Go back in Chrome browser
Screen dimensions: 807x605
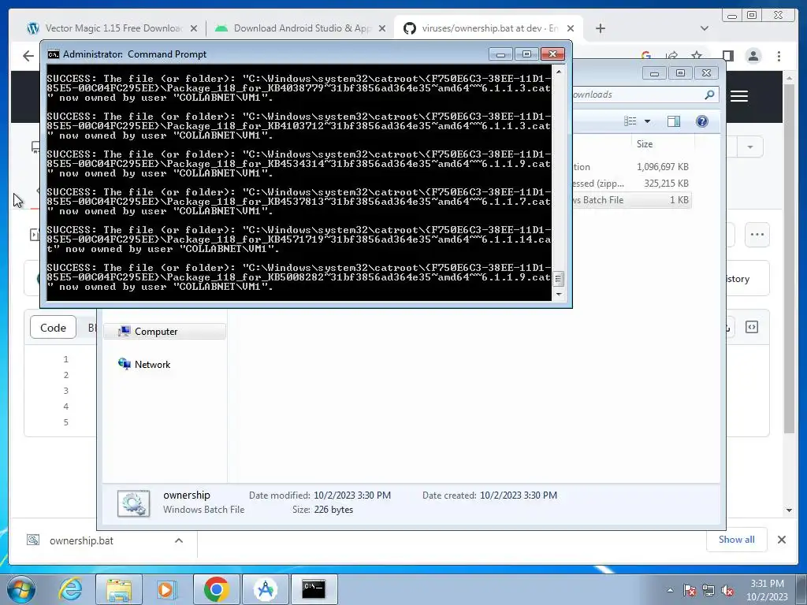[28, 56]
